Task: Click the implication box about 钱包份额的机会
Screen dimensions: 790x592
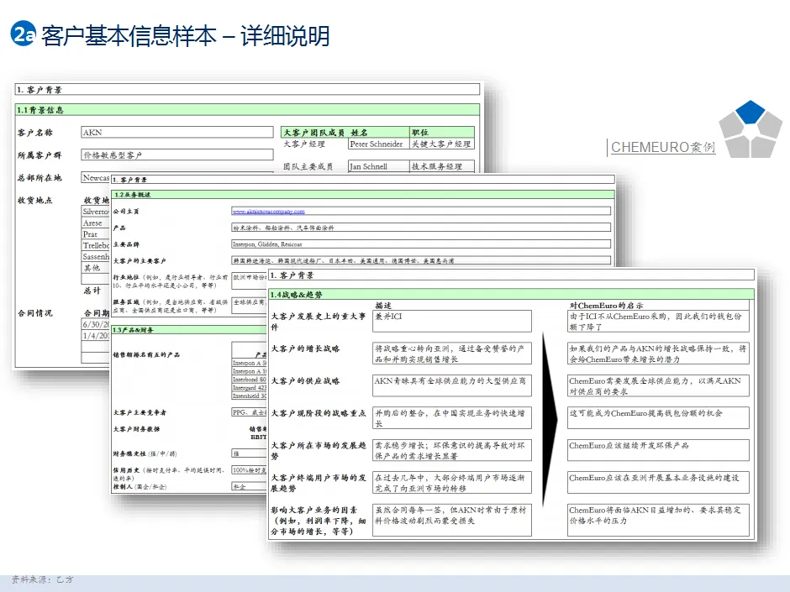Action: (658, 418)
